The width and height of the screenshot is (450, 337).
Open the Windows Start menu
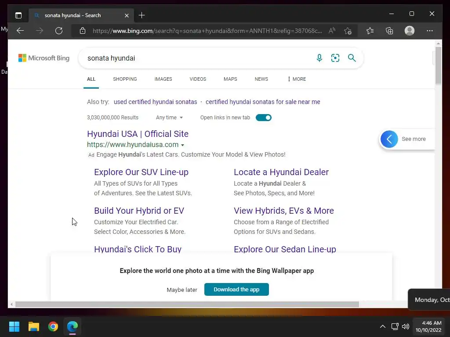pyautogui.click(x=14, y=326)
